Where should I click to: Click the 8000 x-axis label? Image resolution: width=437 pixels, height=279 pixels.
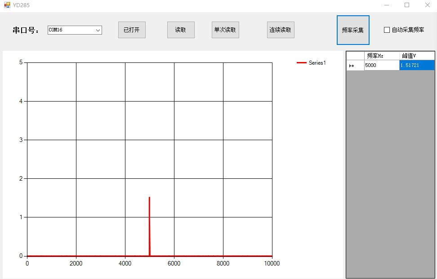coord(223,263)
